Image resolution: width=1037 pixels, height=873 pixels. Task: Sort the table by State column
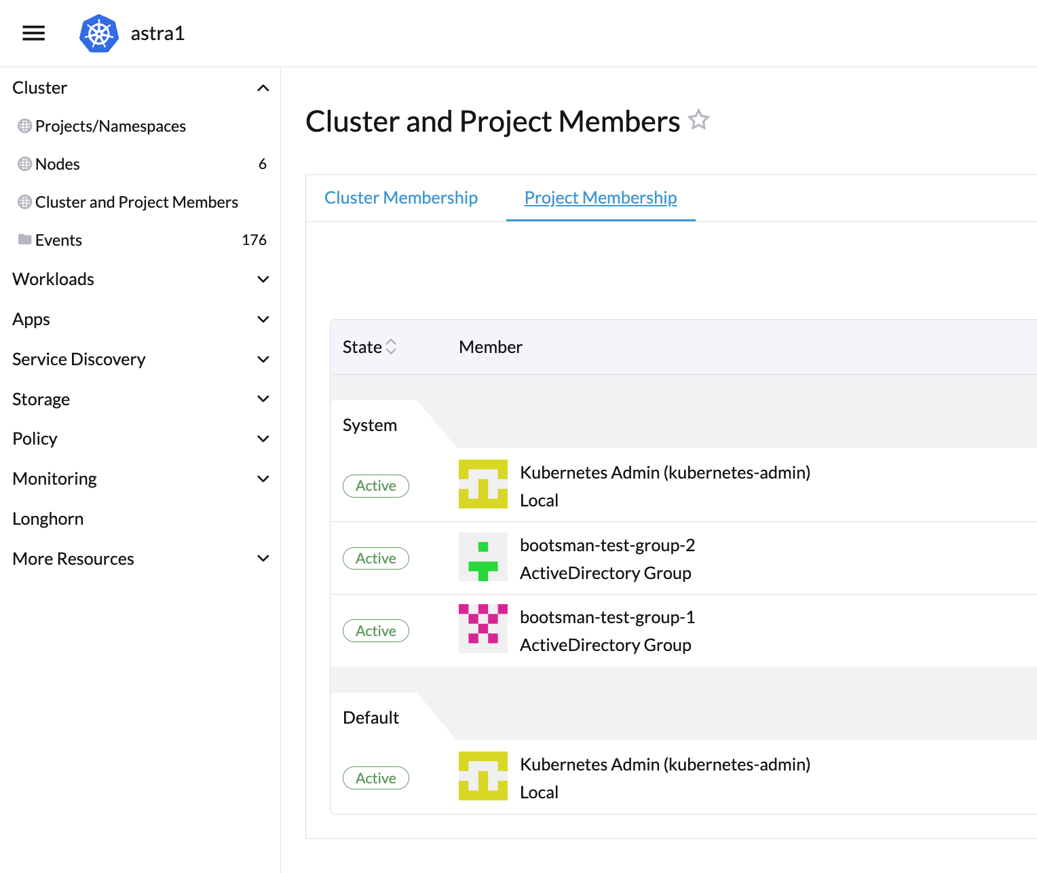[391, 347]
